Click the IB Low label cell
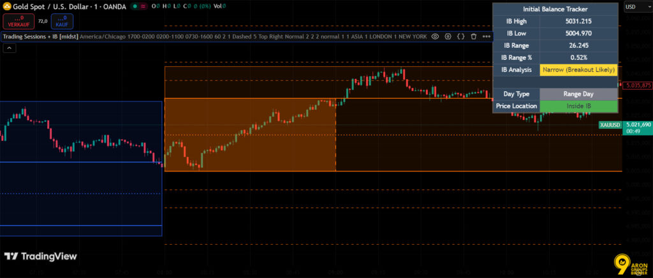The image size is (653, 278). [517, 33]
